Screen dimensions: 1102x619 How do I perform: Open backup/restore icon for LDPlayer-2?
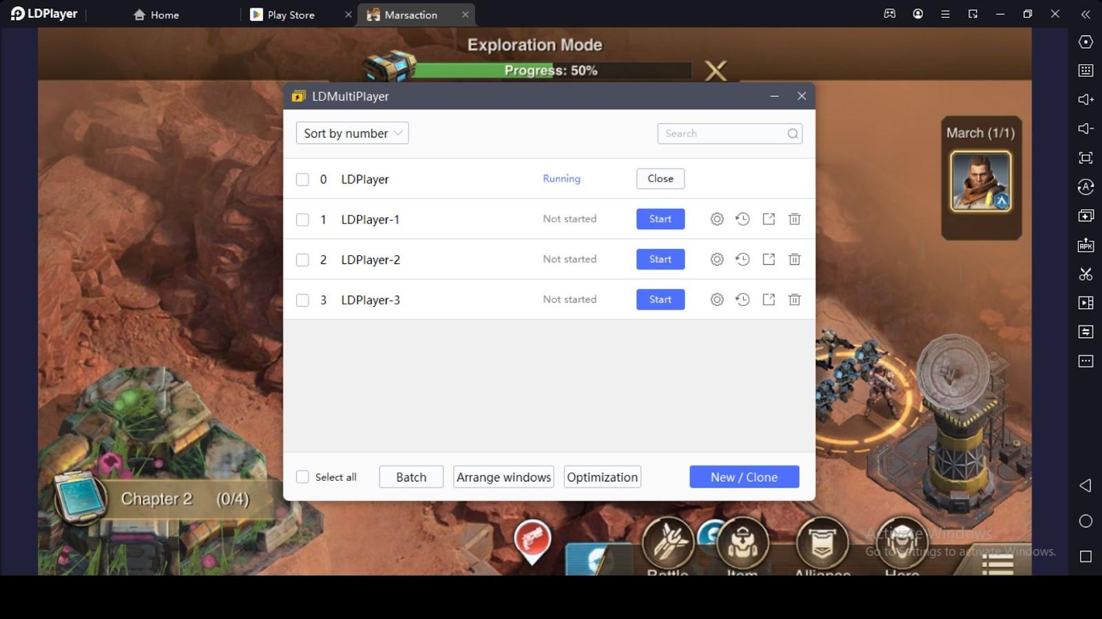(x=742, y=259)
